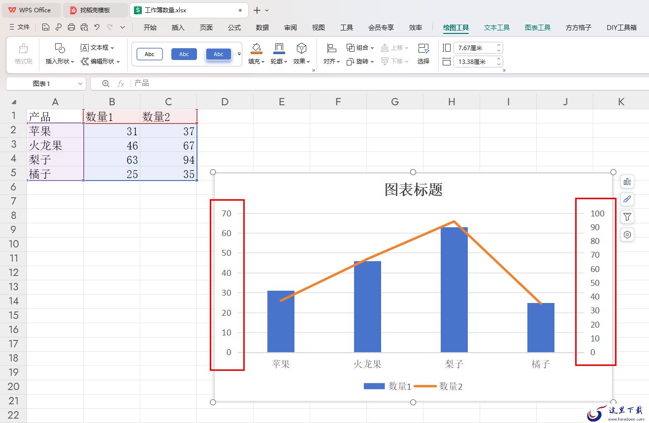This screenshot has height=423, width=649.
Task: Switch to 数据 (Data) ribbon tab
Action: click(x=262, y=28)
